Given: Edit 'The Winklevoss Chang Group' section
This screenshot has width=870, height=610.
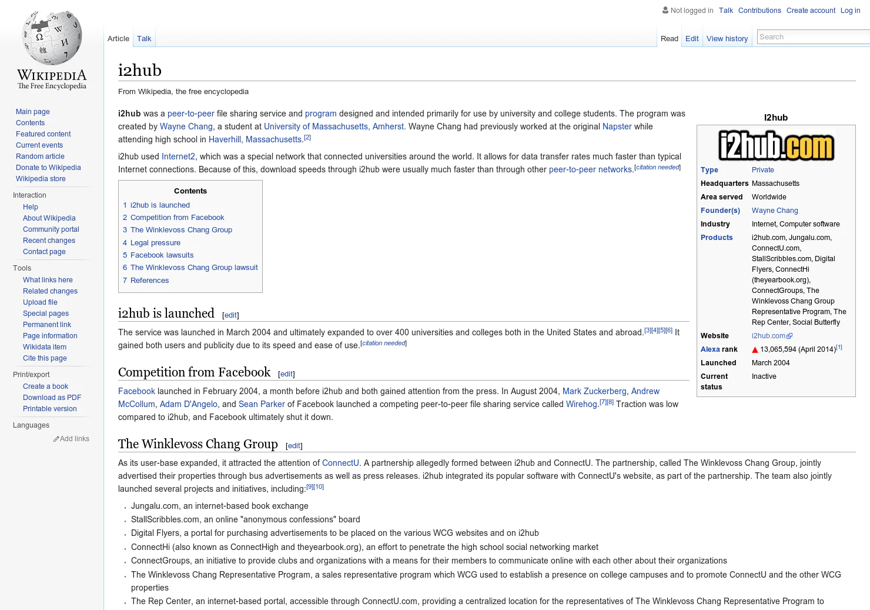Looking at the screenshot, I should [x=294, y=446].
